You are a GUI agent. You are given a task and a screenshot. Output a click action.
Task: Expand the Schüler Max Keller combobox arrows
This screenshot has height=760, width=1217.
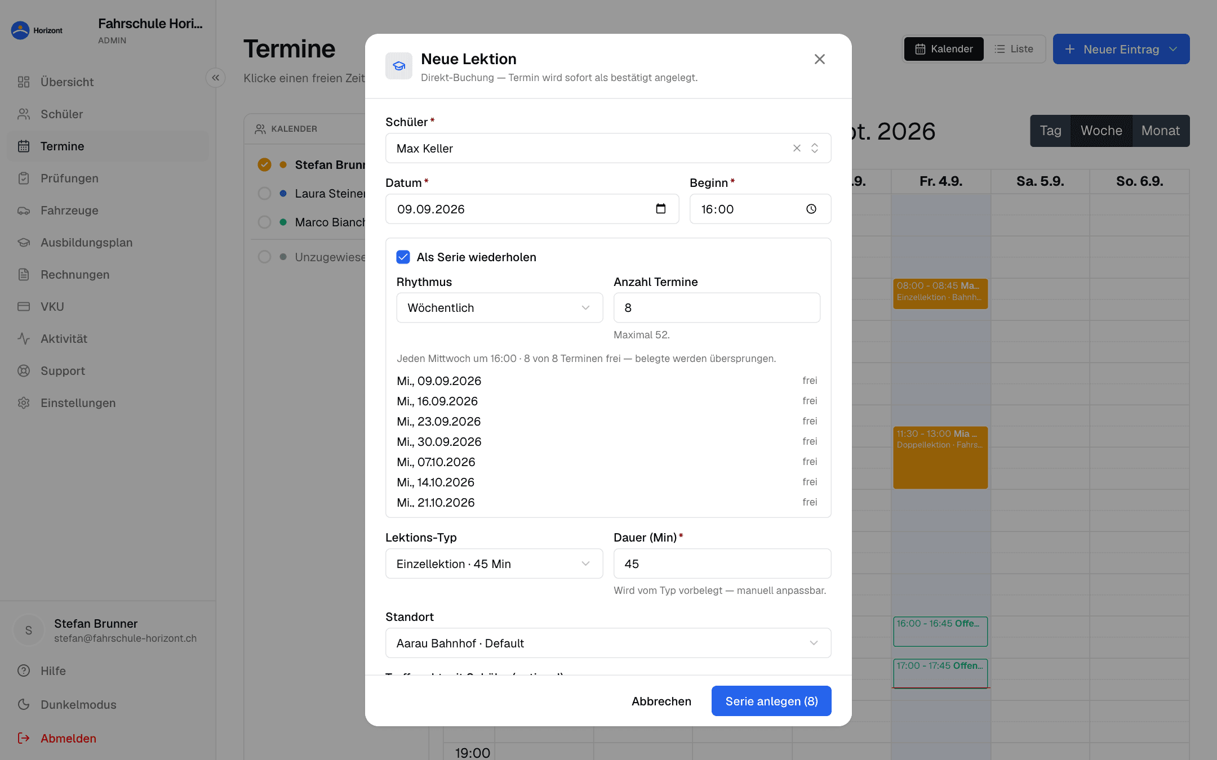[815, 148]
